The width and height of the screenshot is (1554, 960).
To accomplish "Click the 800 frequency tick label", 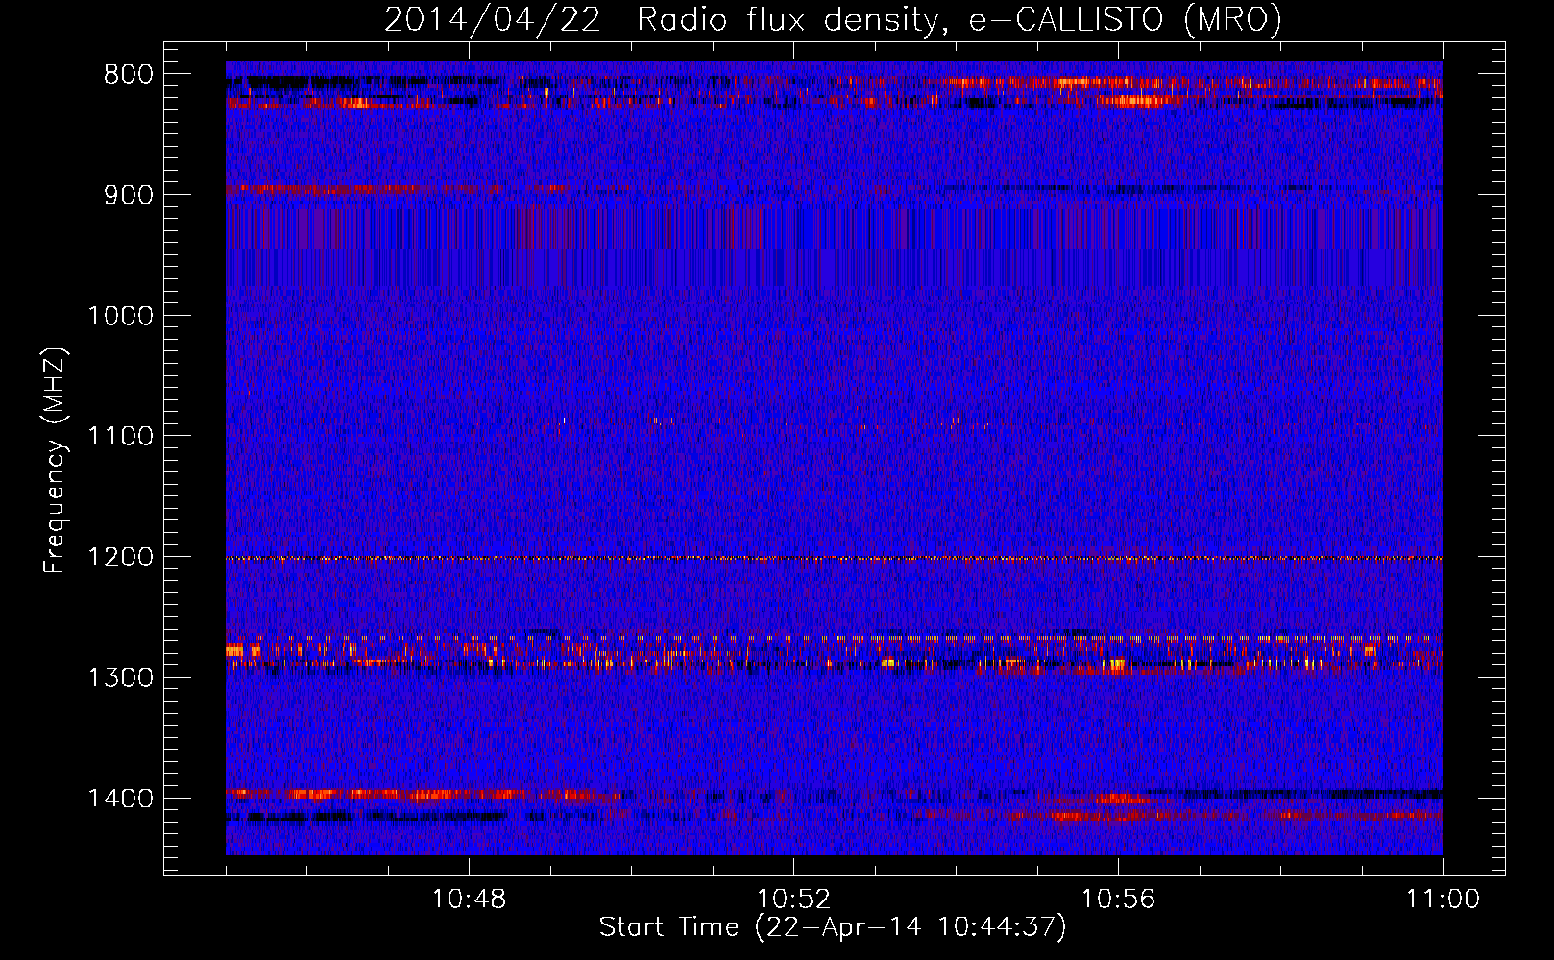I will [128, 74].
